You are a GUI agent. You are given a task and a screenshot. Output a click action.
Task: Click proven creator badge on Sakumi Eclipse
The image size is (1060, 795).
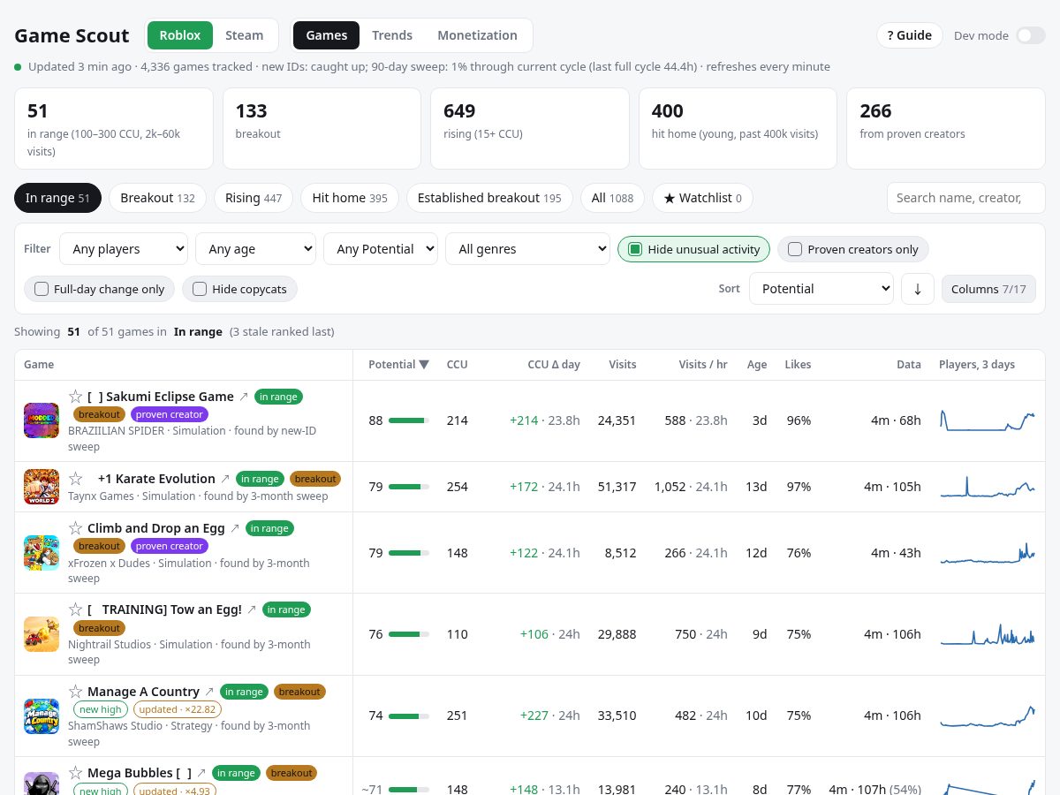[170, 414]
